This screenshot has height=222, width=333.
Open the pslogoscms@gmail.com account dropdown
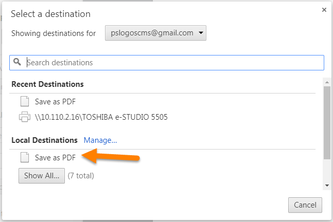point(155,33)
